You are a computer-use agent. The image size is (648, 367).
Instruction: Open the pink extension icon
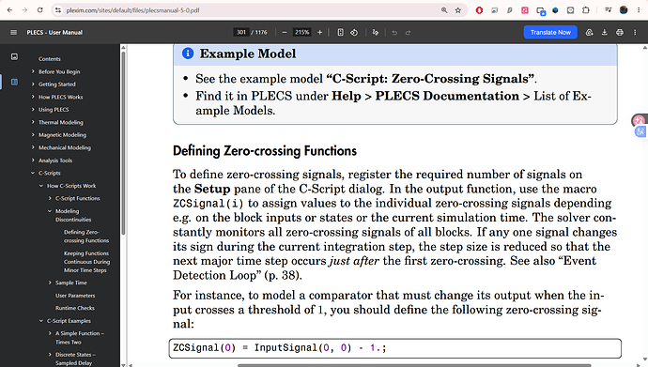coord(525,10)
